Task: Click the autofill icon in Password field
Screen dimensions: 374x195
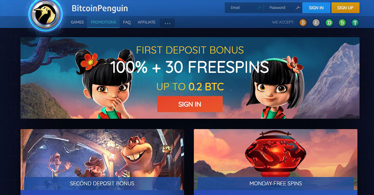Action: click(x=298, y=8)
